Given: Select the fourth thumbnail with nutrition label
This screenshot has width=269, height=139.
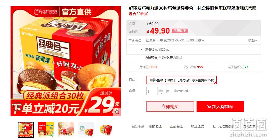Looking at the screenshot, I should [x=86, y=130].
